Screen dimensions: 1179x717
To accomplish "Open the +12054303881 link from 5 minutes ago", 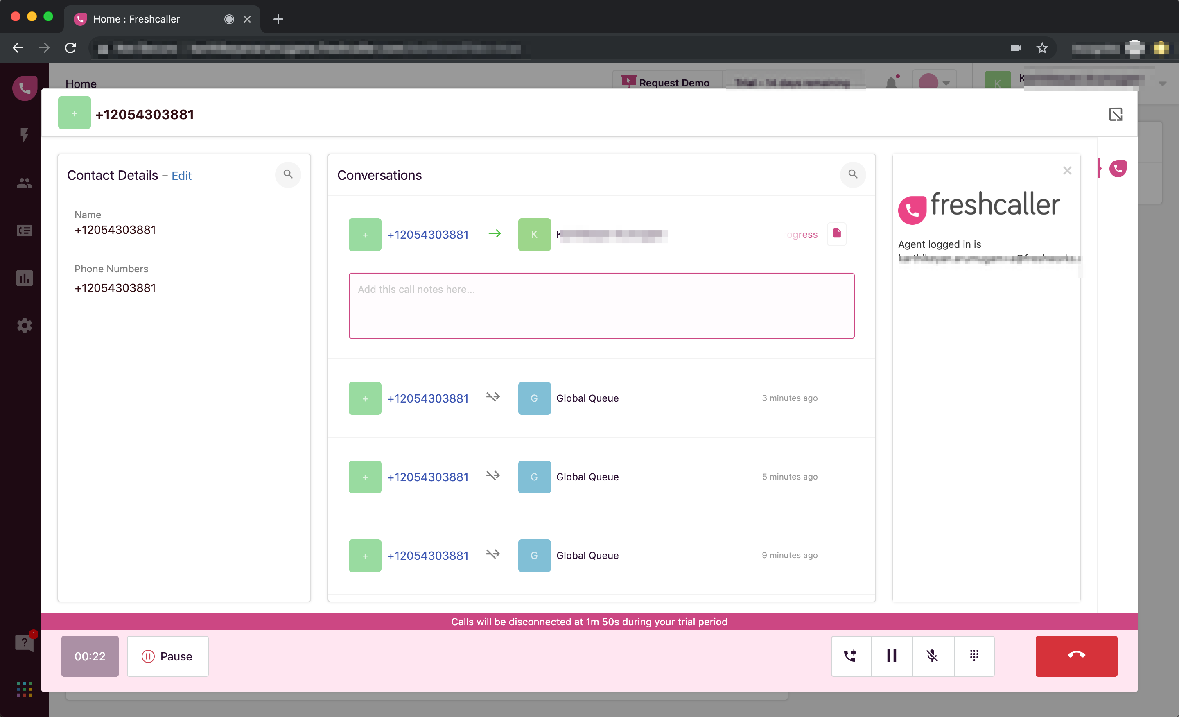I will point(428,477).
